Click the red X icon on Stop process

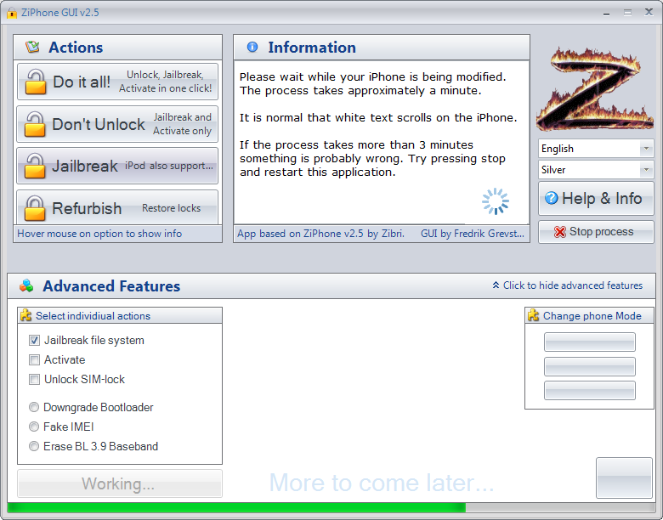pyautogui.click(x=560, y=232)
